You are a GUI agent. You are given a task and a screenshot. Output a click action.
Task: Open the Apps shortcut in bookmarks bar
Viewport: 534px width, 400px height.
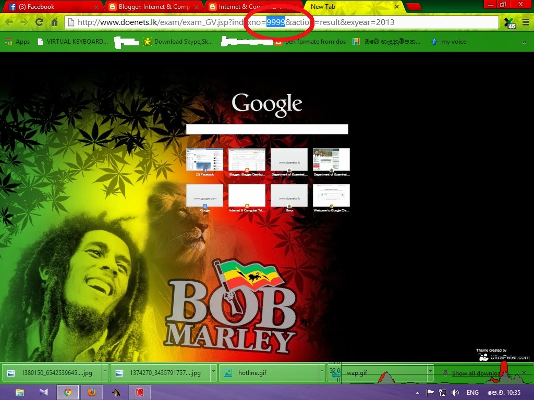pos(17,42)
